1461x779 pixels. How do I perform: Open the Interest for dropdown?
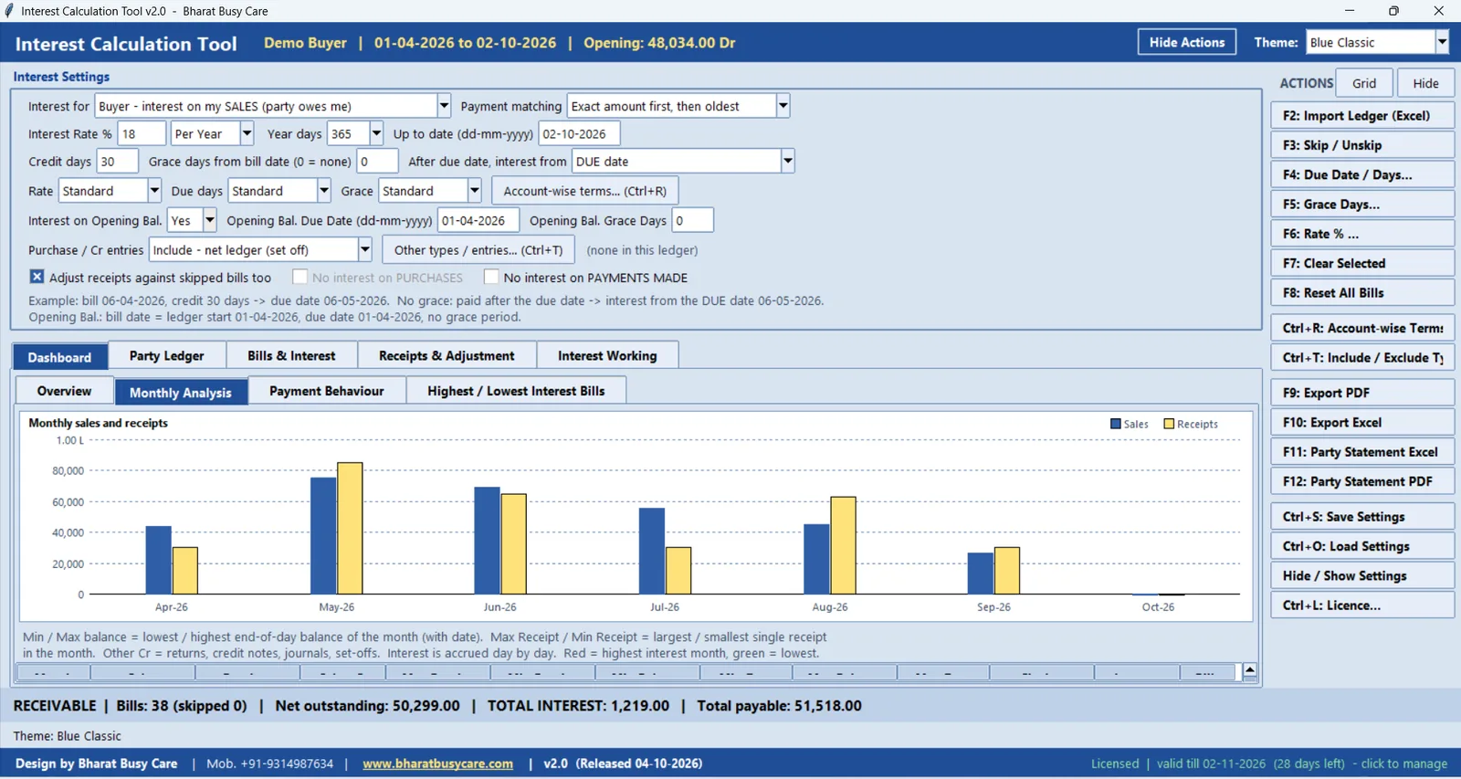click(444, 106)
